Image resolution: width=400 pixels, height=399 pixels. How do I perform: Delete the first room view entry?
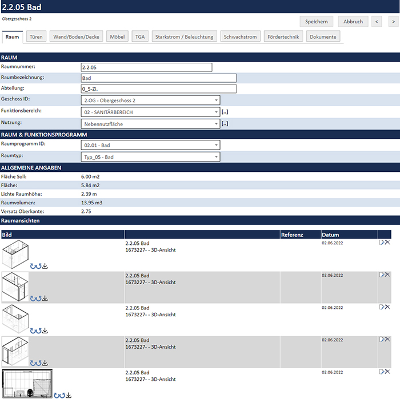(x=387, y=243)
